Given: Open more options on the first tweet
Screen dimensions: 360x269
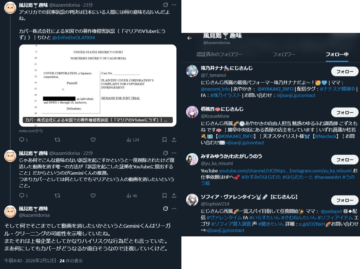Looking at the screenshot, I should [174, 5].
